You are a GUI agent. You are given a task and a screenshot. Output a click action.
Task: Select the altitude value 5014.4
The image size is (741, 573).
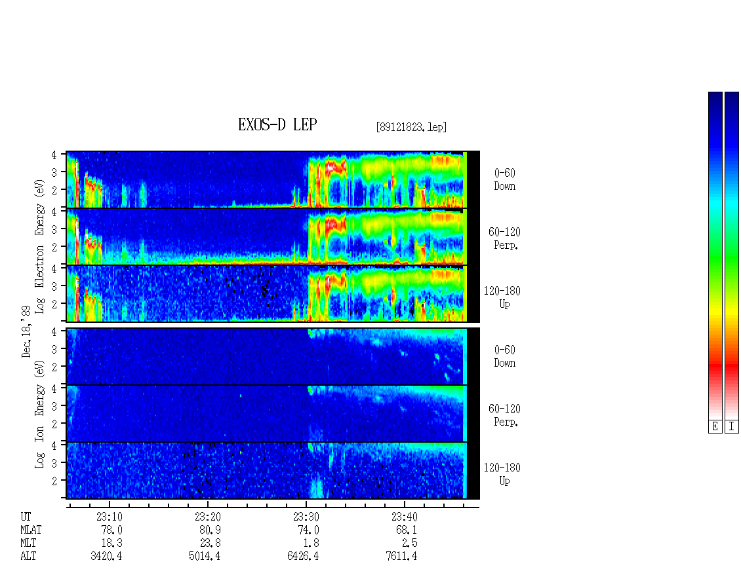(x=205, y=556)
